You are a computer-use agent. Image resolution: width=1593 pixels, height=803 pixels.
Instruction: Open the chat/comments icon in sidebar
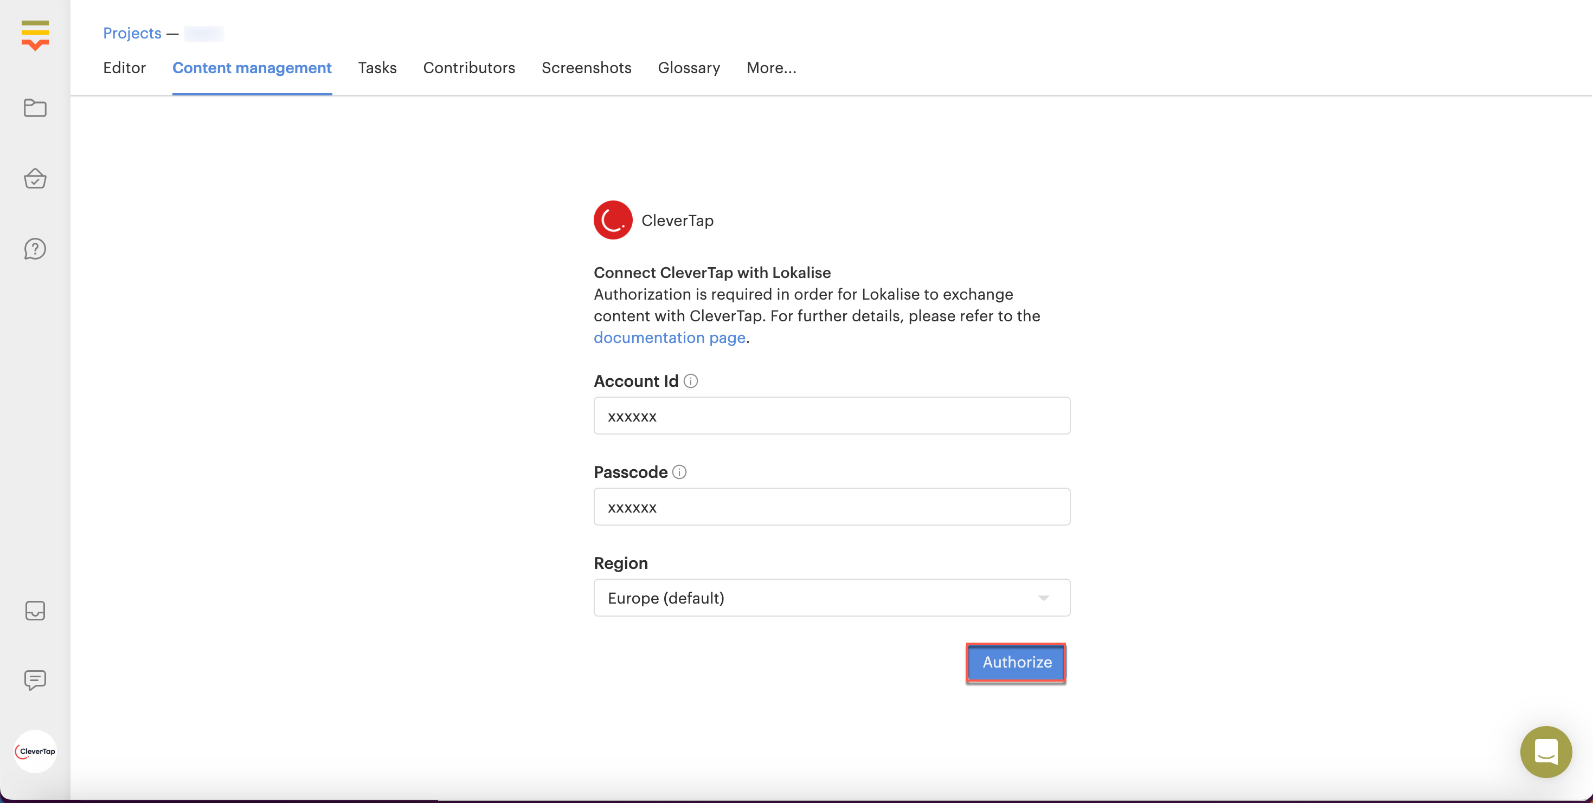(x=35, y=679)
